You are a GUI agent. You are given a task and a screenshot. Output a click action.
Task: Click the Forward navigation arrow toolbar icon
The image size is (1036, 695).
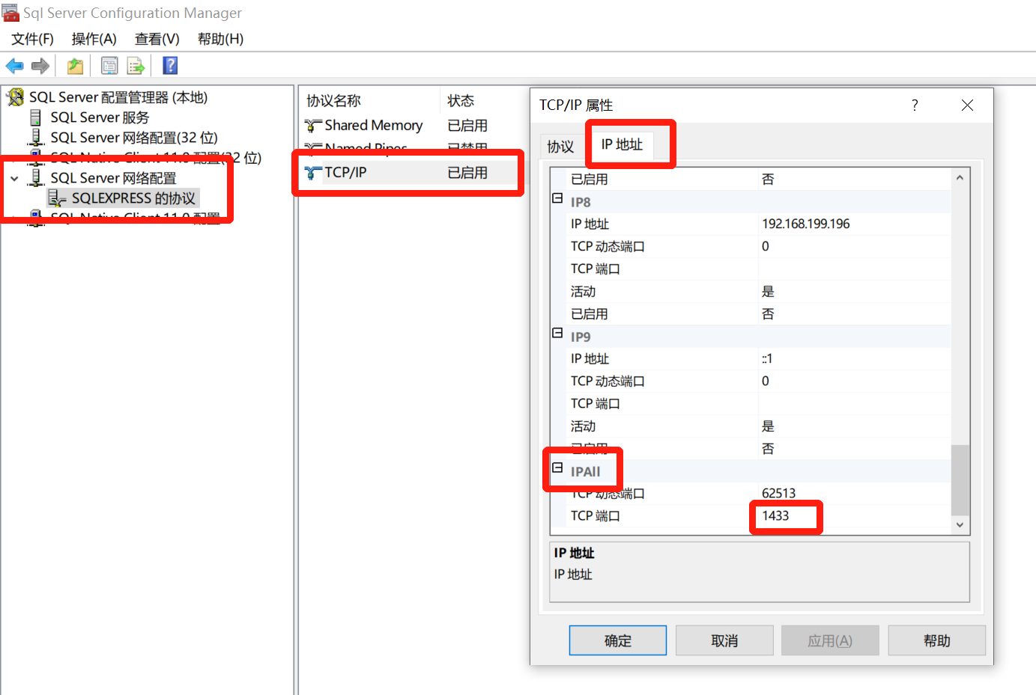pyautogui.click(x=40, y=66)
